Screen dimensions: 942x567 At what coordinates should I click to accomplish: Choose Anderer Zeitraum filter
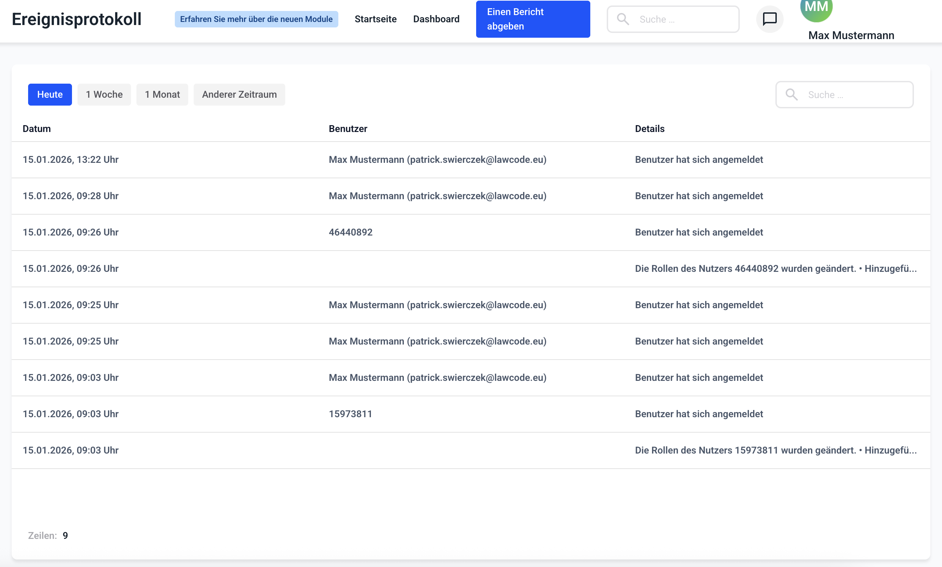click(x=239, y=94)
